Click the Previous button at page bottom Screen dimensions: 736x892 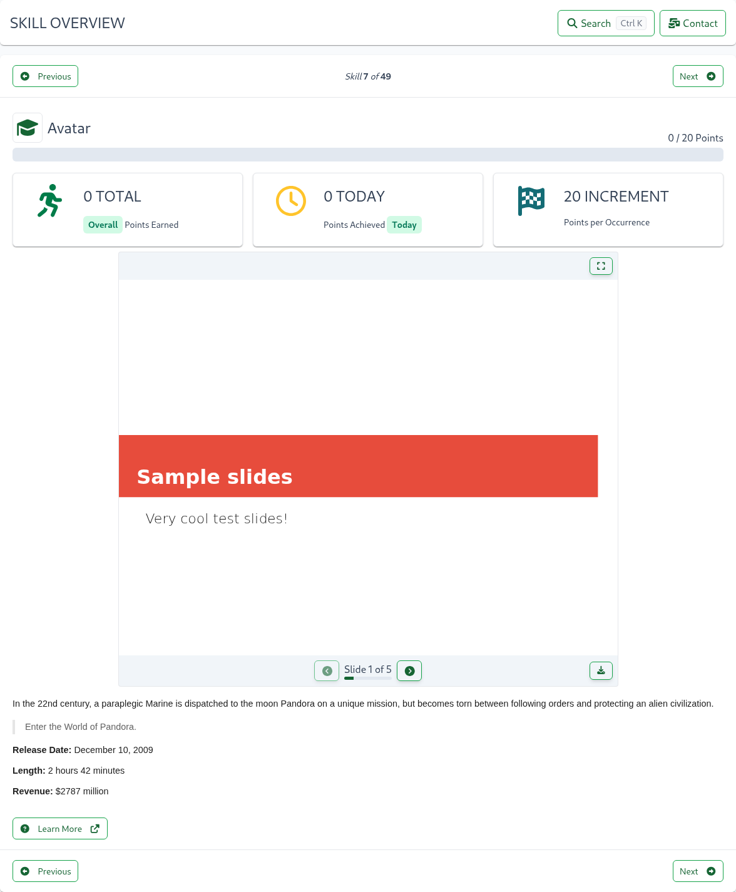point(45,871)
